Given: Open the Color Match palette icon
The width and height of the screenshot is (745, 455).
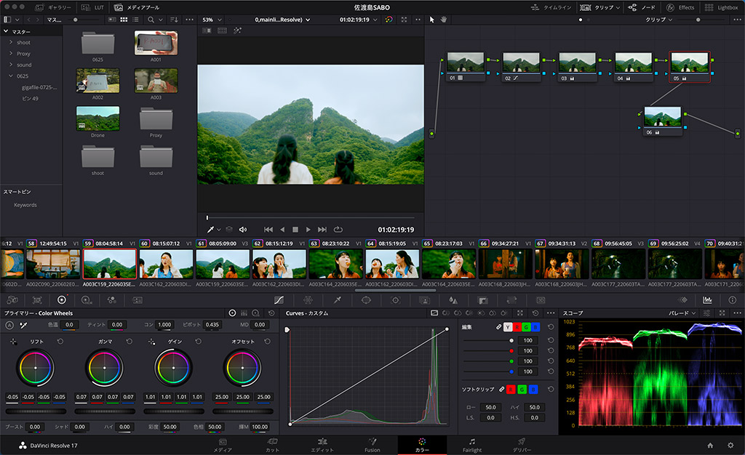Looking at the screenshot, I should pos(37,300).
